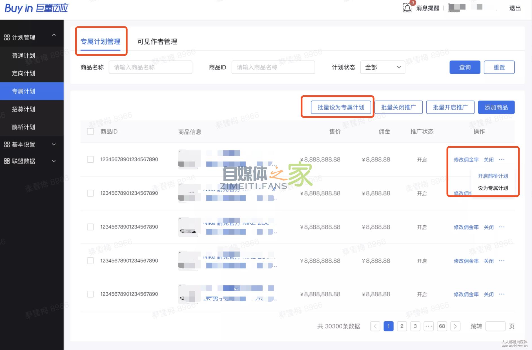Click the 联盟数据 icon in sidebar
The width and height of the screenshot is (532, 350).
coord(7,161)
